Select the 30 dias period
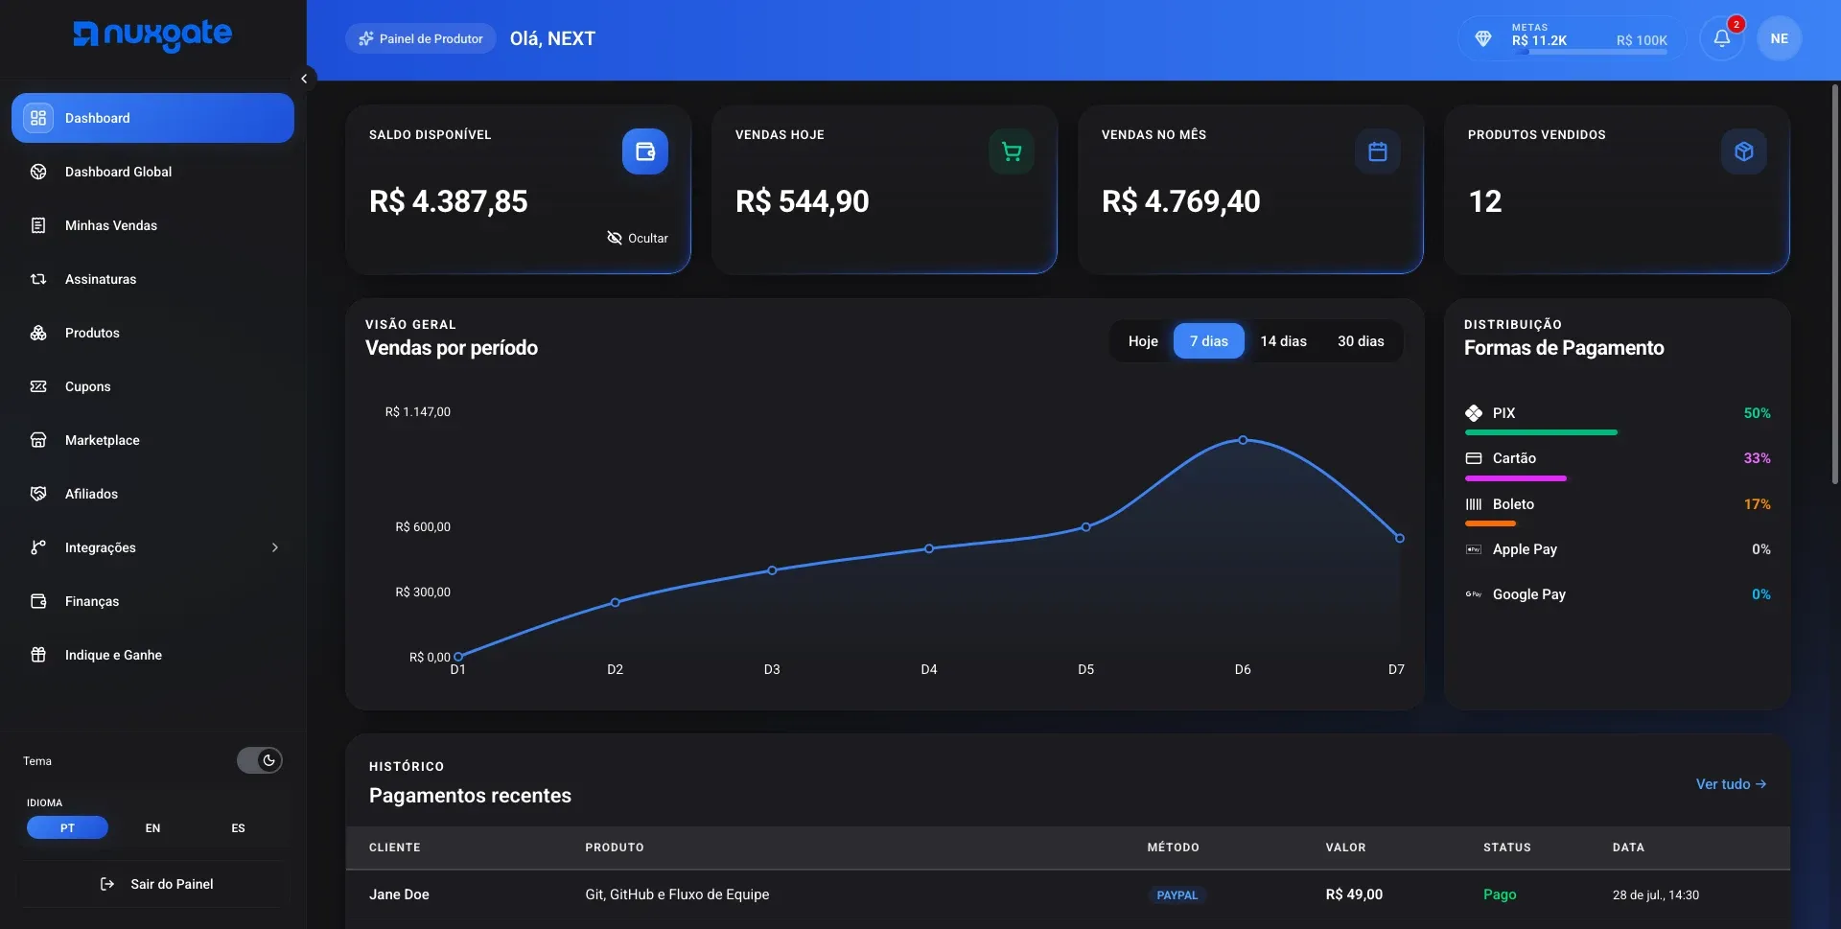 1361,341
